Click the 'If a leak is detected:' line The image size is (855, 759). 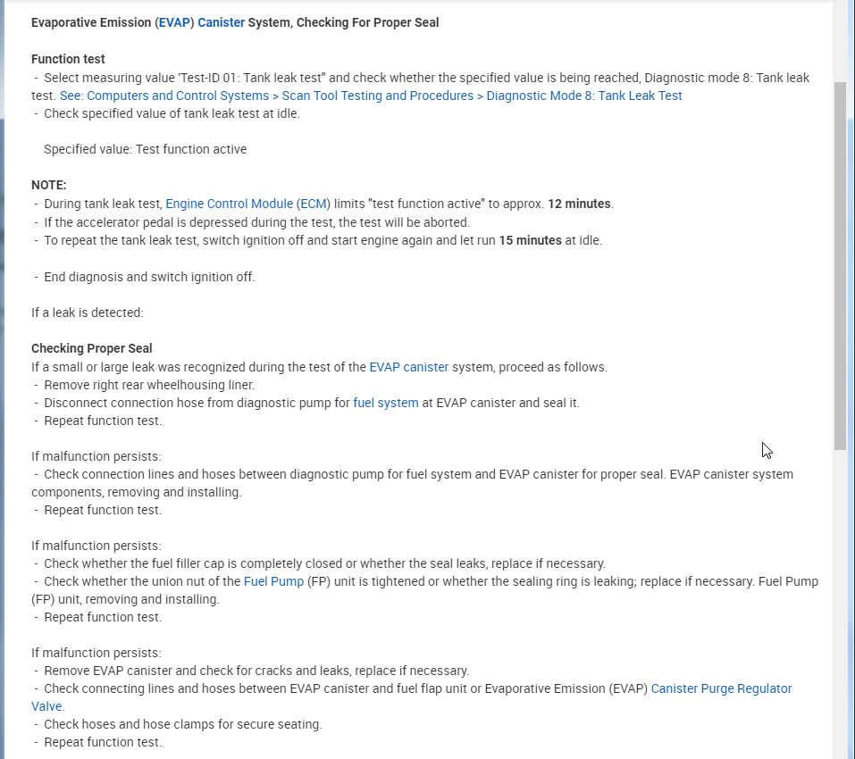click(x=88, y=313)
